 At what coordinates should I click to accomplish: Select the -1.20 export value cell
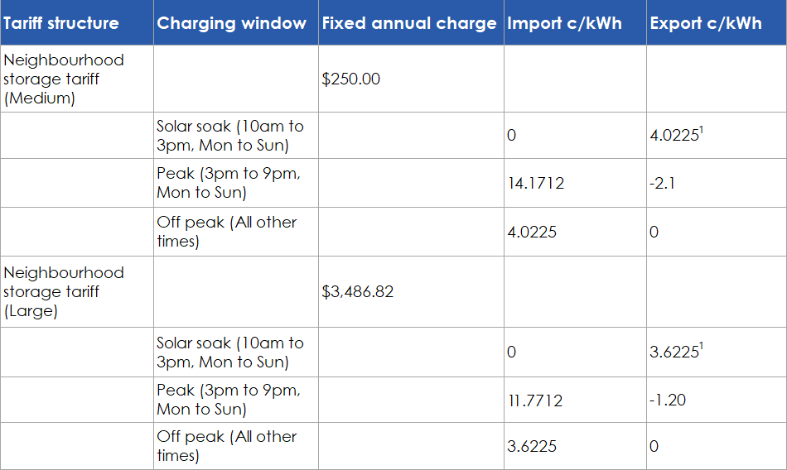pyautogui.click(x=668, y=400)
